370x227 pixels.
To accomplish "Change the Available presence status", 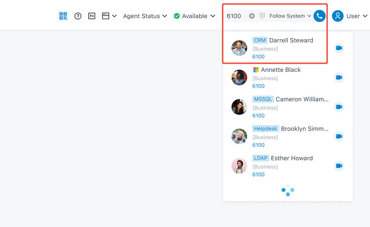I will (x=195, y=16).
